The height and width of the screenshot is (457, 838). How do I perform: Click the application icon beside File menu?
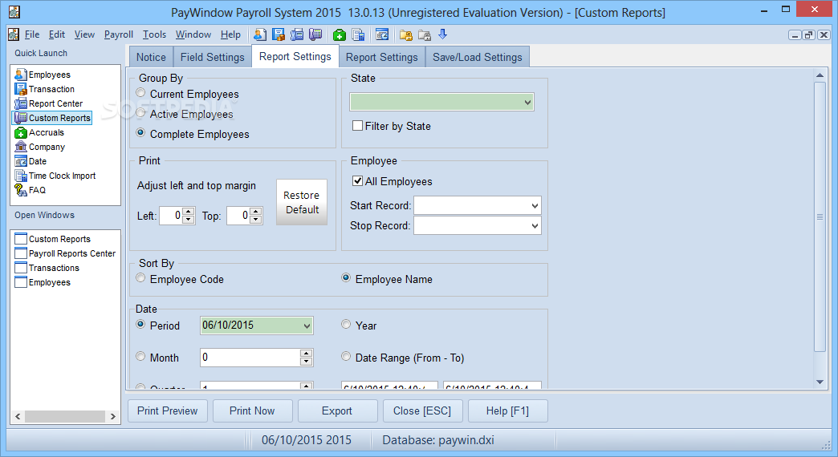[14, 34]
